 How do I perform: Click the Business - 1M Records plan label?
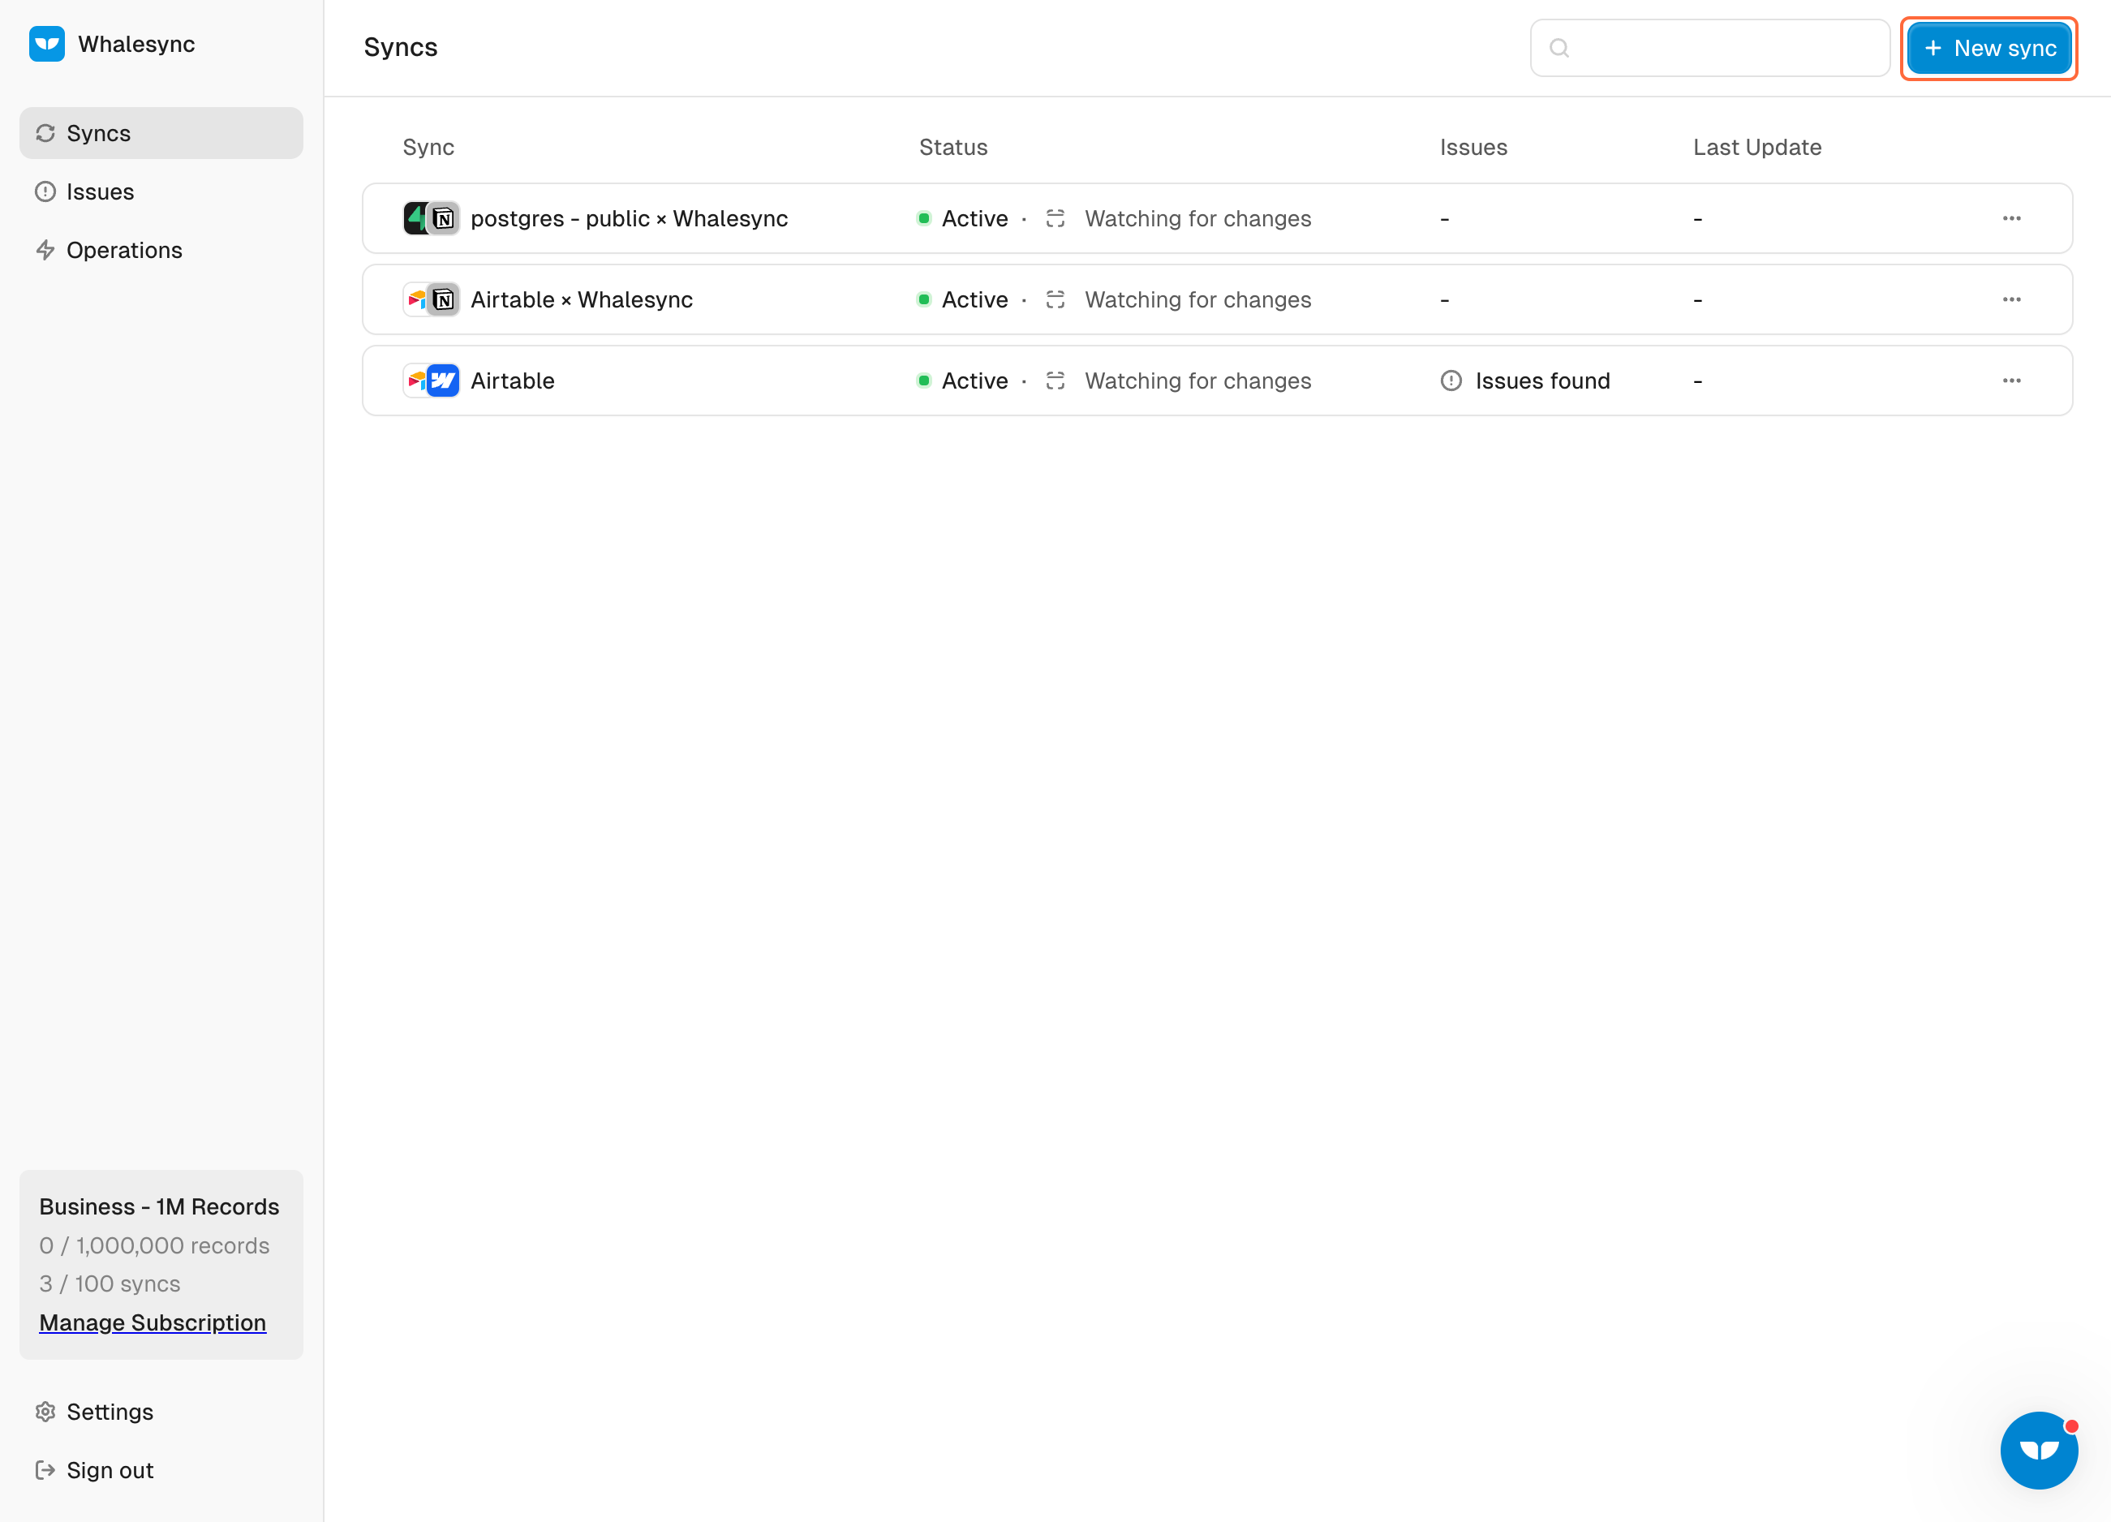click(159, 1206)
